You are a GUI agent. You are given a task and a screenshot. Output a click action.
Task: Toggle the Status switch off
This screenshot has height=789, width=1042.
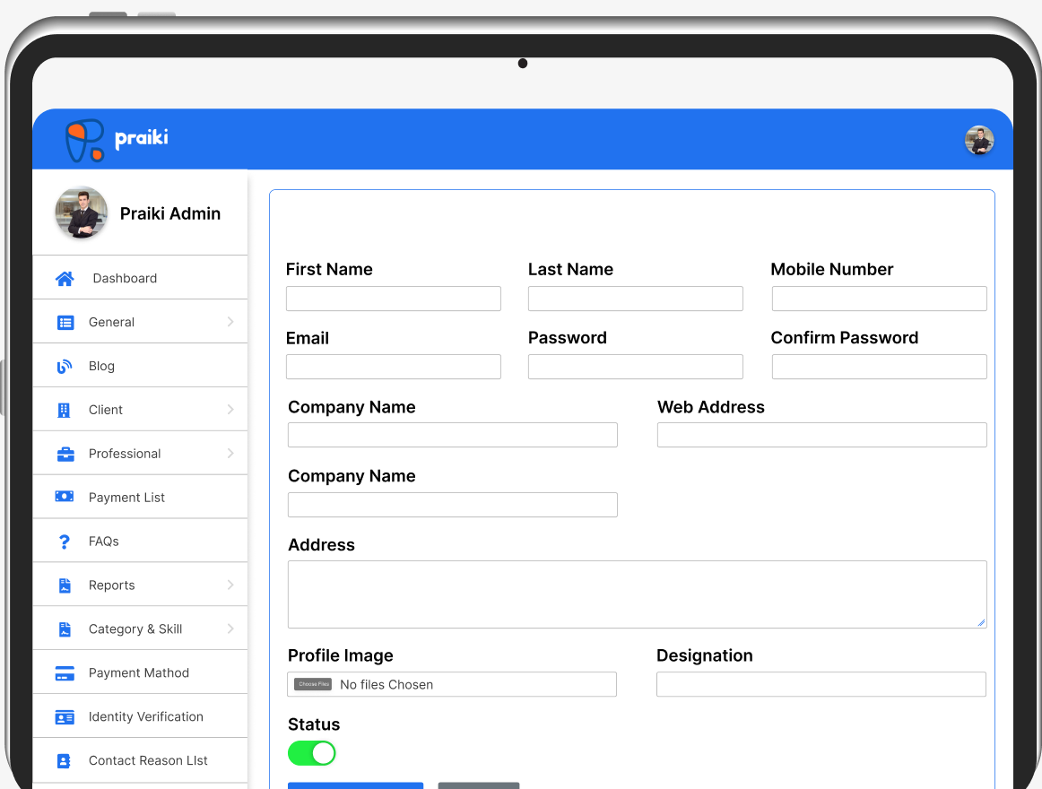pyautogui.click(x=312, y=753)
